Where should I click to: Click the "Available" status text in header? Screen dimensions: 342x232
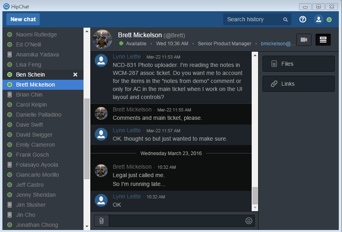(x=136, y=44)
